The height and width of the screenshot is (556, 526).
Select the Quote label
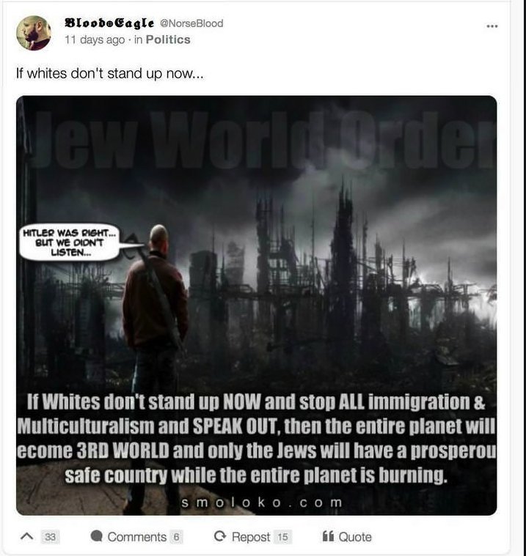(x=355, y=537)
